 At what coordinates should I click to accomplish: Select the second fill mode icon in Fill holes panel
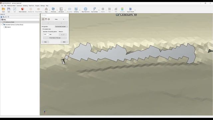(46, 19)
